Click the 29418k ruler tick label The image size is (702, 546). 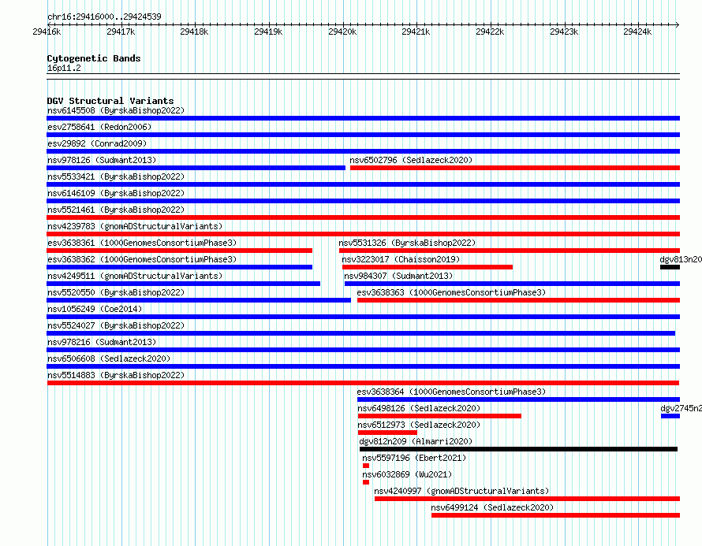click(x=194, y=32)
